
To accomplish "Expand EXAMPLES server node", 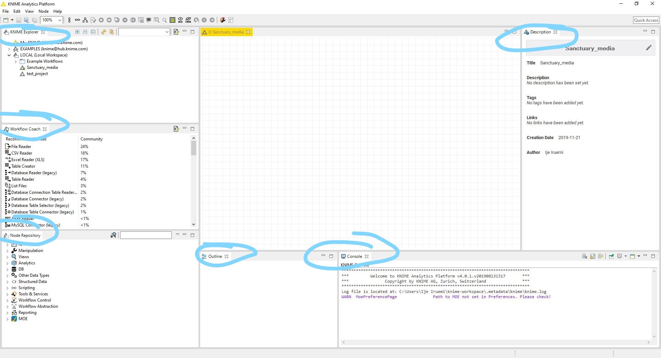I will click(x=9, y=49).
